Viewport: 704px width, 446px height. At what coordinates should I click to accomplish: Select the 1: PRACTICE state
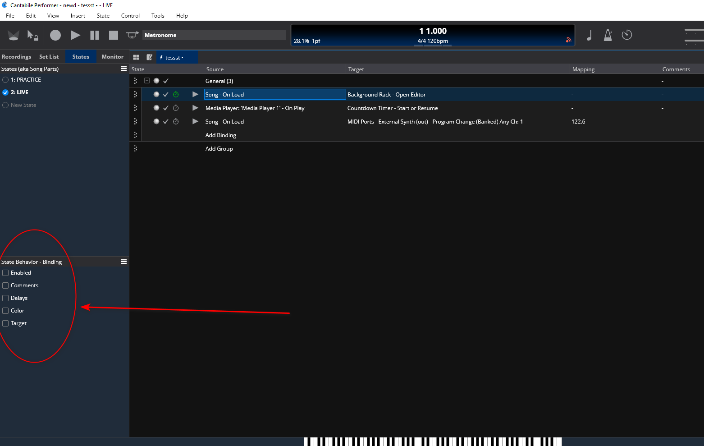tap(26, 80)
